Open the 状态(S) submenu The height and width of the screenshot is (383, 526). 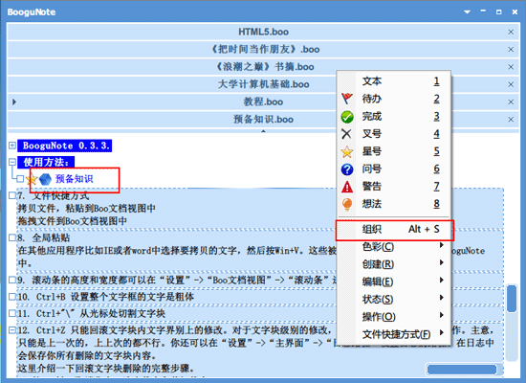[394, 300]
